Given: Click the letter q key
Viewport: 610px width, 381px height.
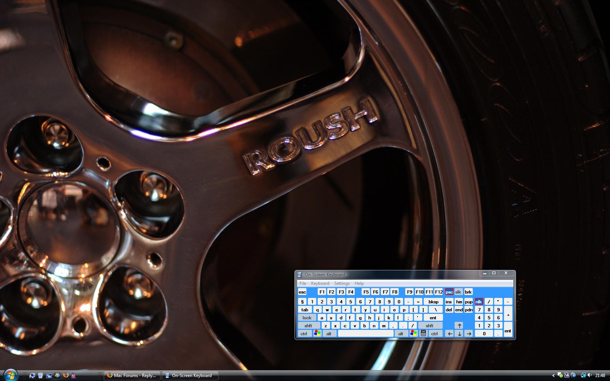Looking at the screenshot, I should 317,310.
